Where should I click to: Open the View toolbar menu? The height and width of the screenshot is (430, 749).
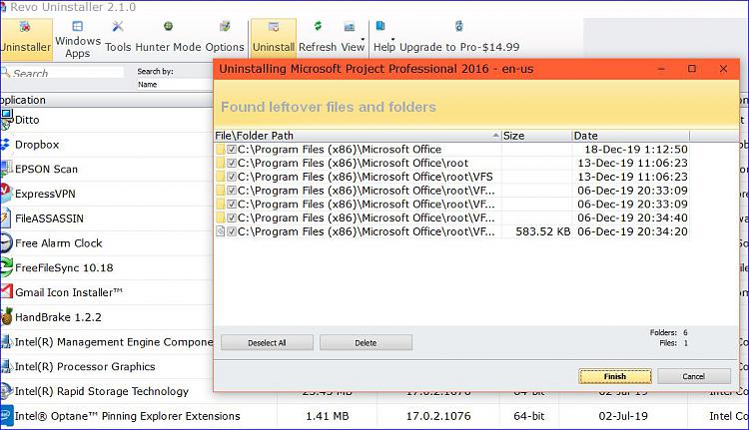coord(353,37)
